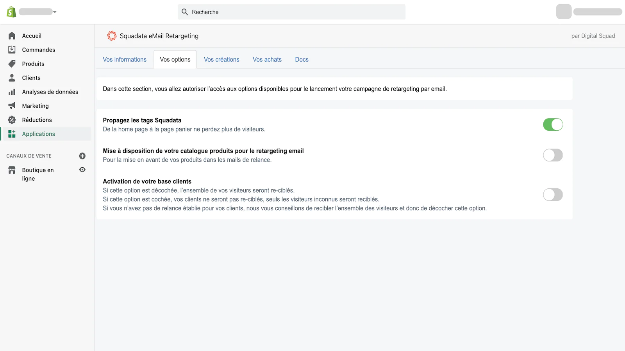Click 'Activation de votre base clients' heading
The width and height of the screenshot is (625, 351).
coord(147,181)
